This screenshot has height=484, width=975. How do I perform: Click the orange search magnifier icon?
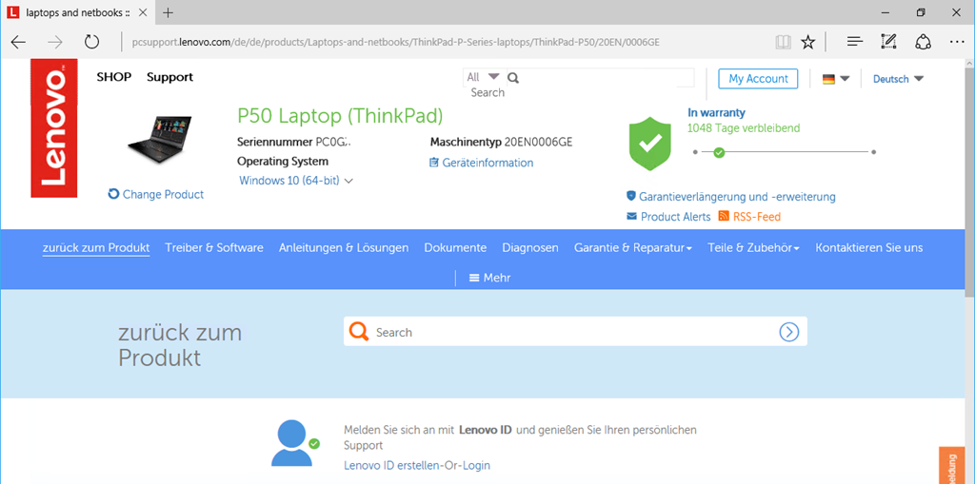[x=359, y=332]
